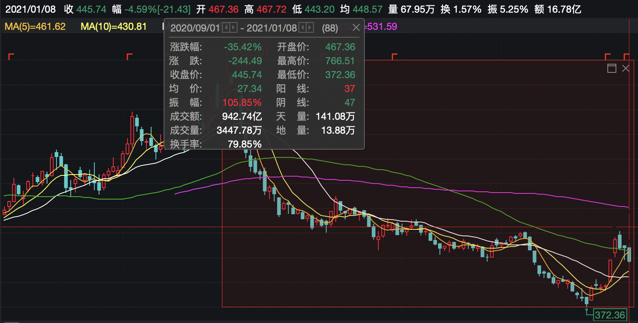Close the range statistics popup
This screenshot has height=323, width=638.
(x=356, y=27)
